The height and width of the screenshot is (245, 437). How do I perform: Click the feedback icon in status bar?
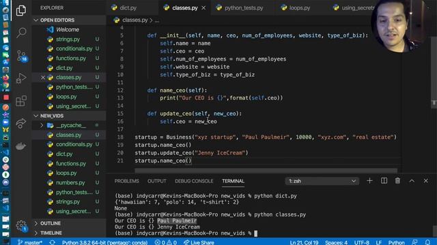[x=414, y=242]
